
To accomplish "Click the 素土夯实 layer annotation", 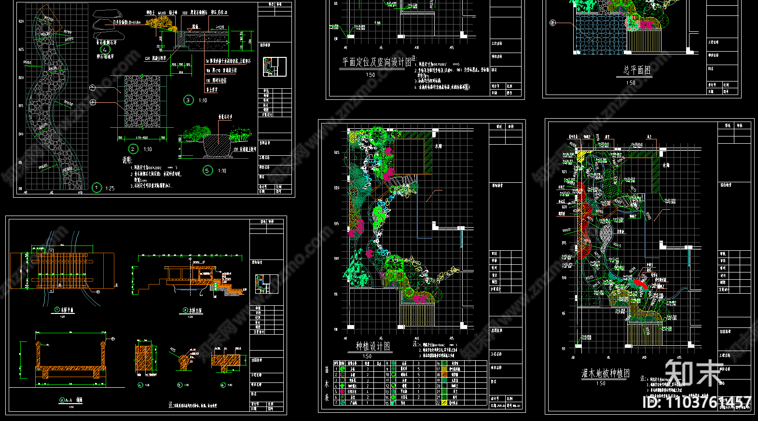I will click(212, 90).
